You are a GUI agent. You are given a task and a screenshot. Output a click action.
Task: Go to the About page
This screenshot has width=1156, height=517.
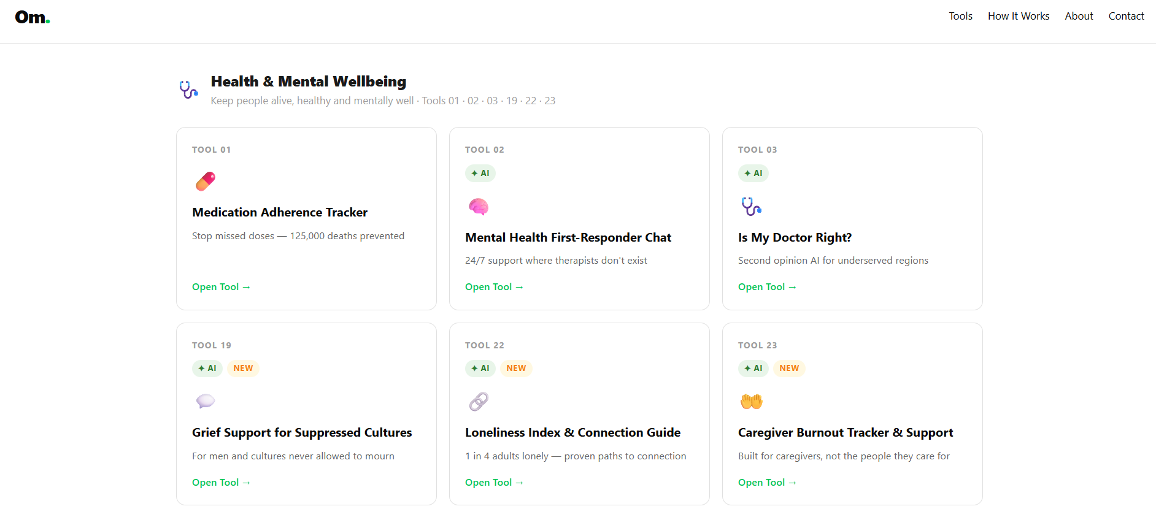coord(1079,16)
